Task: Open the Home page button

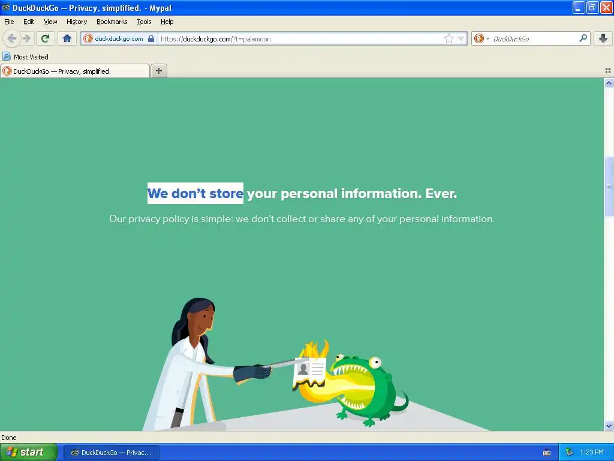Action: 67,38
